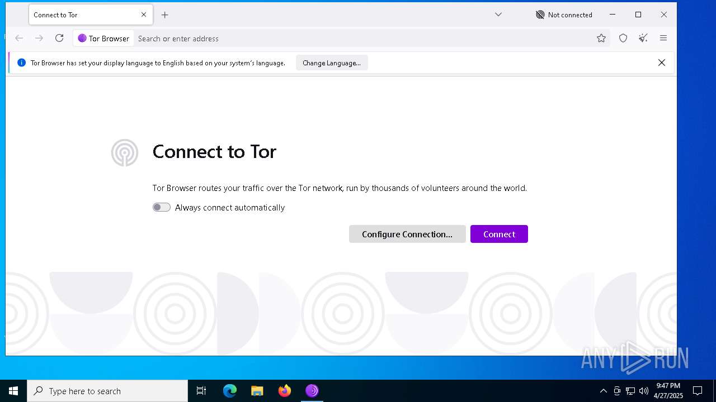The width and height of the screenshot is (716, 402).
Task: Reload the current page
Action: 59,38
